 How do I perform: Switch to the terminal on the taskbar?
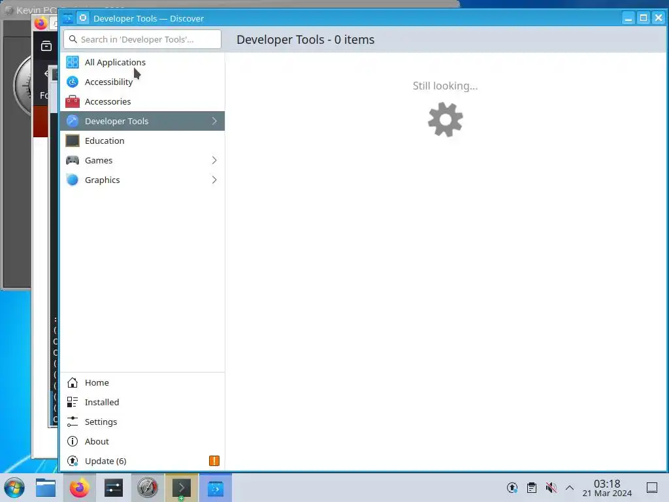tap(182, 488)
